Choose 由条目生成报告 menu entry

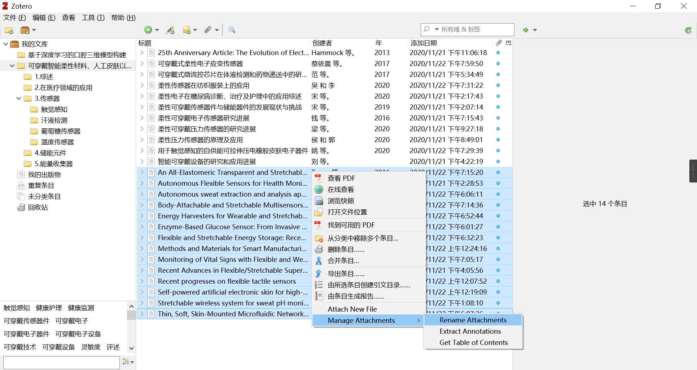click(x=369, y=296)
